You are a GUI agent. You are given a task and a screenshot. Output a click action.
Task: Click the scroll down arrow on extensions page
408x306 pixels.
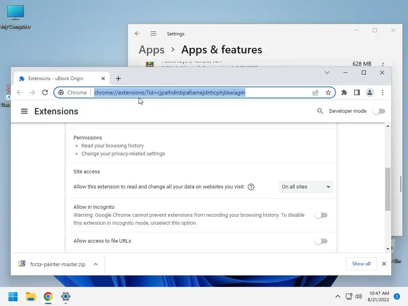pos(388,249)
